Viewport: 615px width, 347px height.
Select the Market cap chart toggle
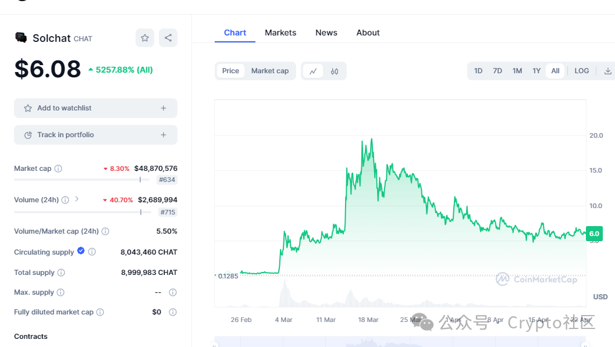[270, 71]
